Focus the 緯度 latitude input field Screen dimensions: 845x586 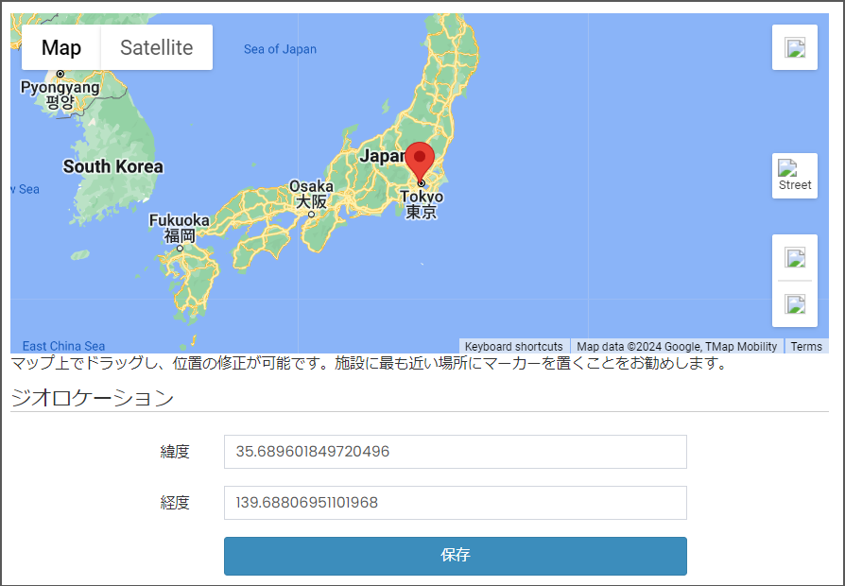pos(455,452)
